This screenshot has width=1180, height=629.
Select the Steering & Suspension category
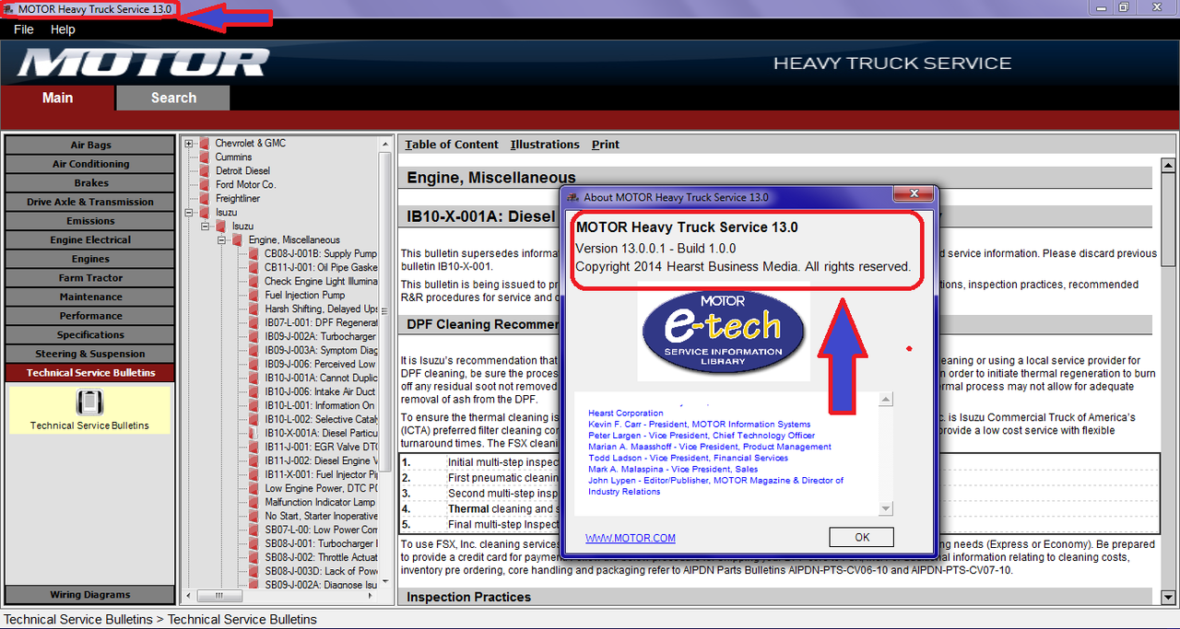pyautogui.click(x=90, y=354)
